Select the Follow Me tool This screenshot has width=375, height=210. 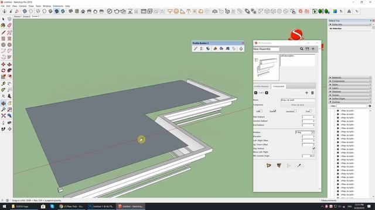point(9,71)
